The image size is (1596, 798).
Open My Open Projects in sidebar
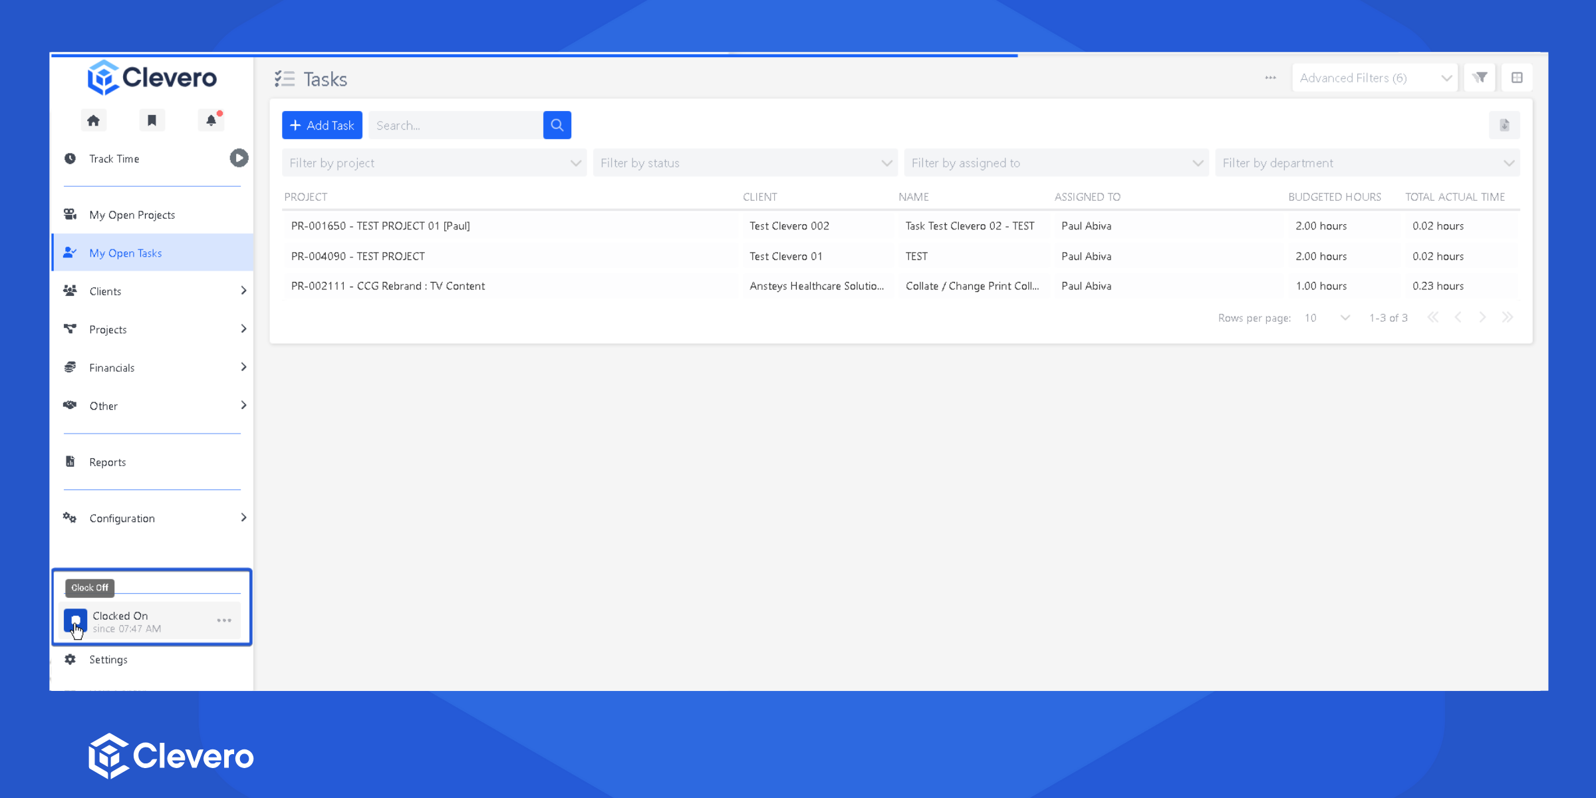tap(132, 215)
